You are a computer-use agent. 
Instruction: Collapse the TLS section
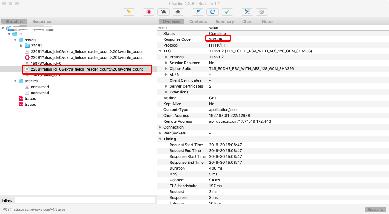160,51
